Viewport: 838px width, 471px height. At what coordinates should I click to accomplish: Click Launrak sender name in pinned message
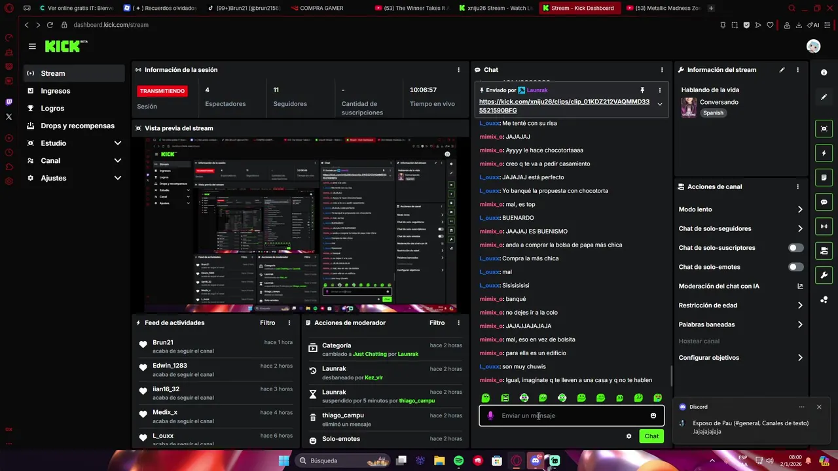[x=537, y=90]
